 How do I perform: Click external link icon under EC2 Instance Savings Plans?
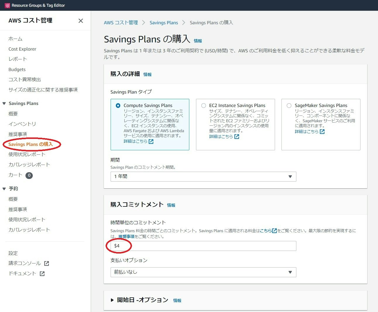click(237, 137)
